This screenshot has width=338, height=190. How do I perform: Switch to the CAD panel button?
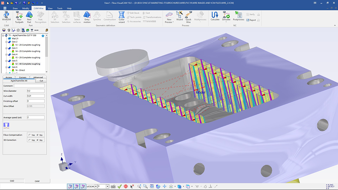tap(12, 181)
